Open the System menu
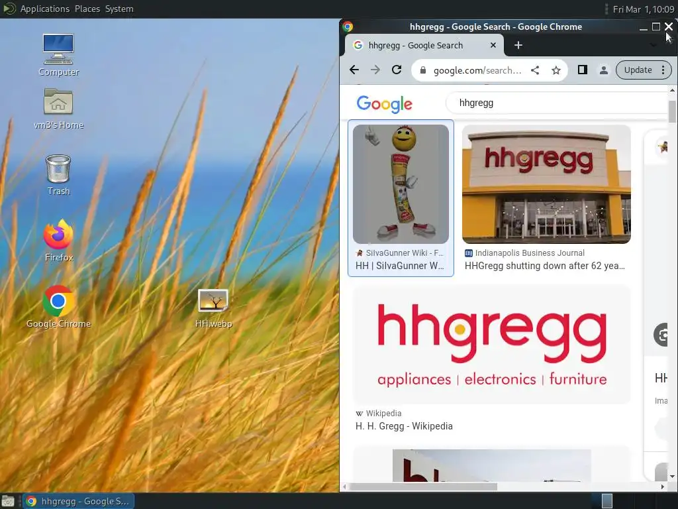The height and width of the screenshot is (509, 678). pyautogui.click(x=119, y=9)
